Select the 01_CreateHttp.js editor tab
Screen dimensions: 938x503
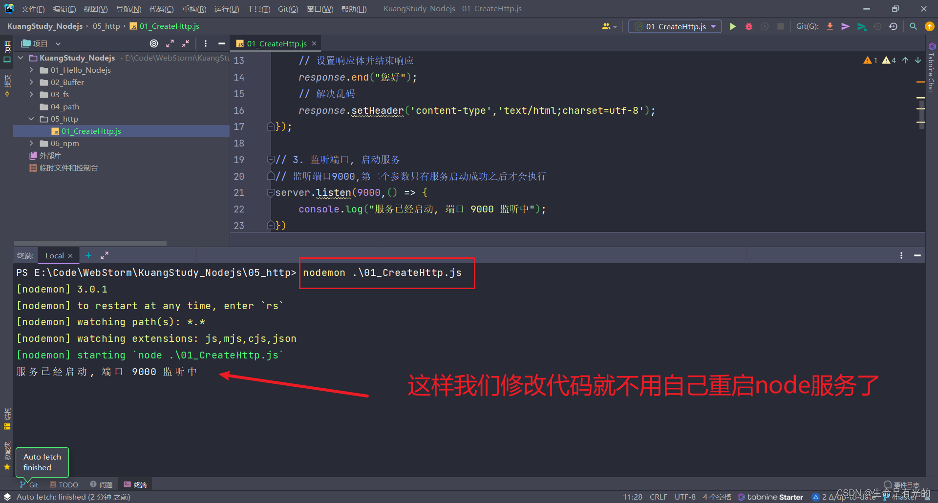click(x=276, y=43)
